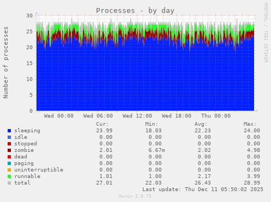Click the runnable legend color swatch
Screen dimensions: 271x202
(9, 176)
